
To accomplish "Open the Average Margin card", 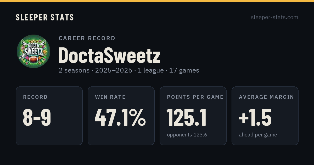I will click(x=265, y=116).
